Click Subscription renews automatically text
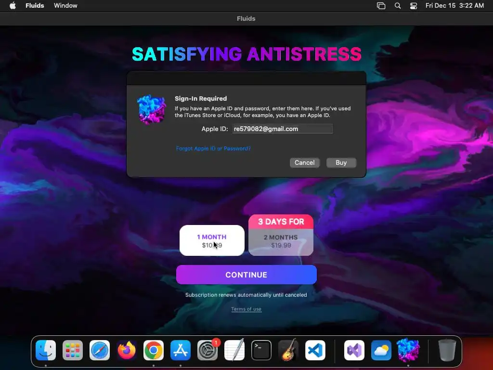Image resolution: width=493 pixels, height=370 pixels. pyautogui.click(x=246, y=295)
